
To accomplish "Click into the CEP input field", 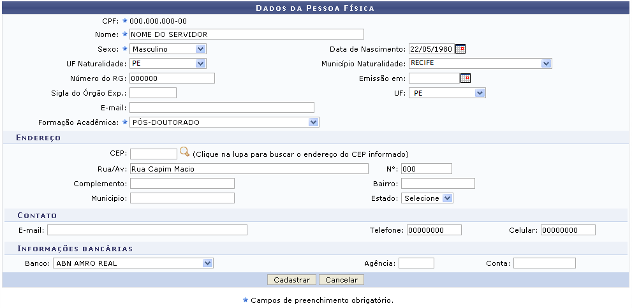I will (x=153, y=154).
